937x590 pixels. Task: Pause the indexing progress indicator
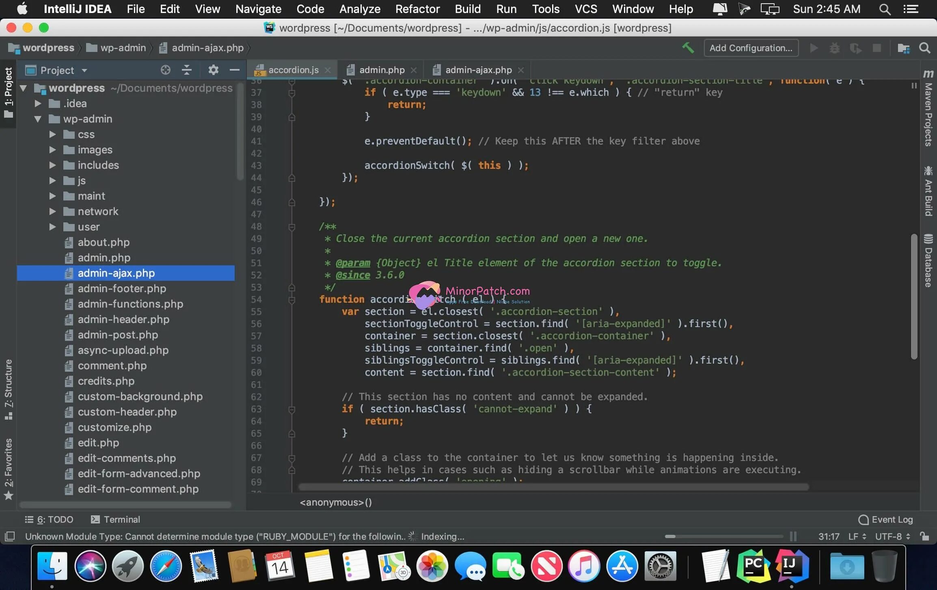793,536
